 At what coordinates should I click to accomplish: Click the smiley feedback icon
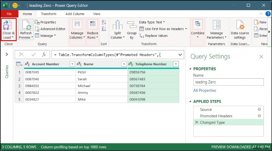(x=15, y=5)
